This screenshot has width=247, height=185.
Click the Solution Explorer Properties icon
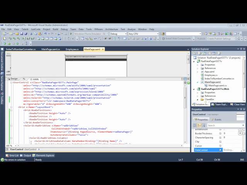point(195,54)
